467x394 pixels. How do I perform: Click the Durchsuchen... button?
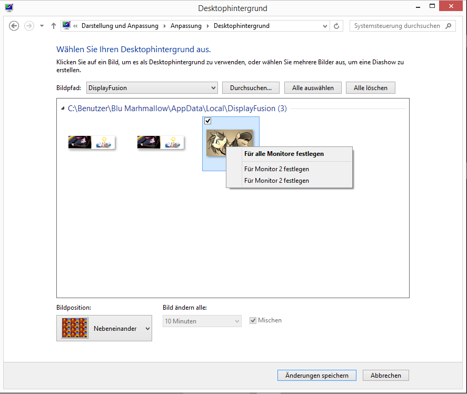[251, 88]
